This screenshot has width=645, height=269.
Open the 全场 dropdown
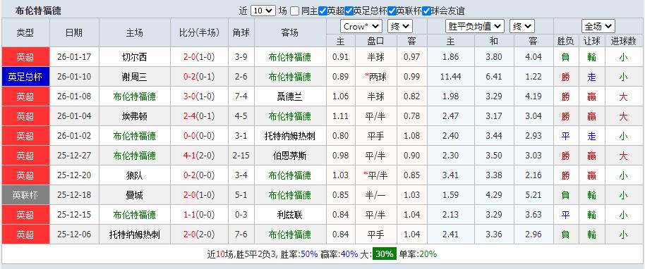tap(598, 27)
